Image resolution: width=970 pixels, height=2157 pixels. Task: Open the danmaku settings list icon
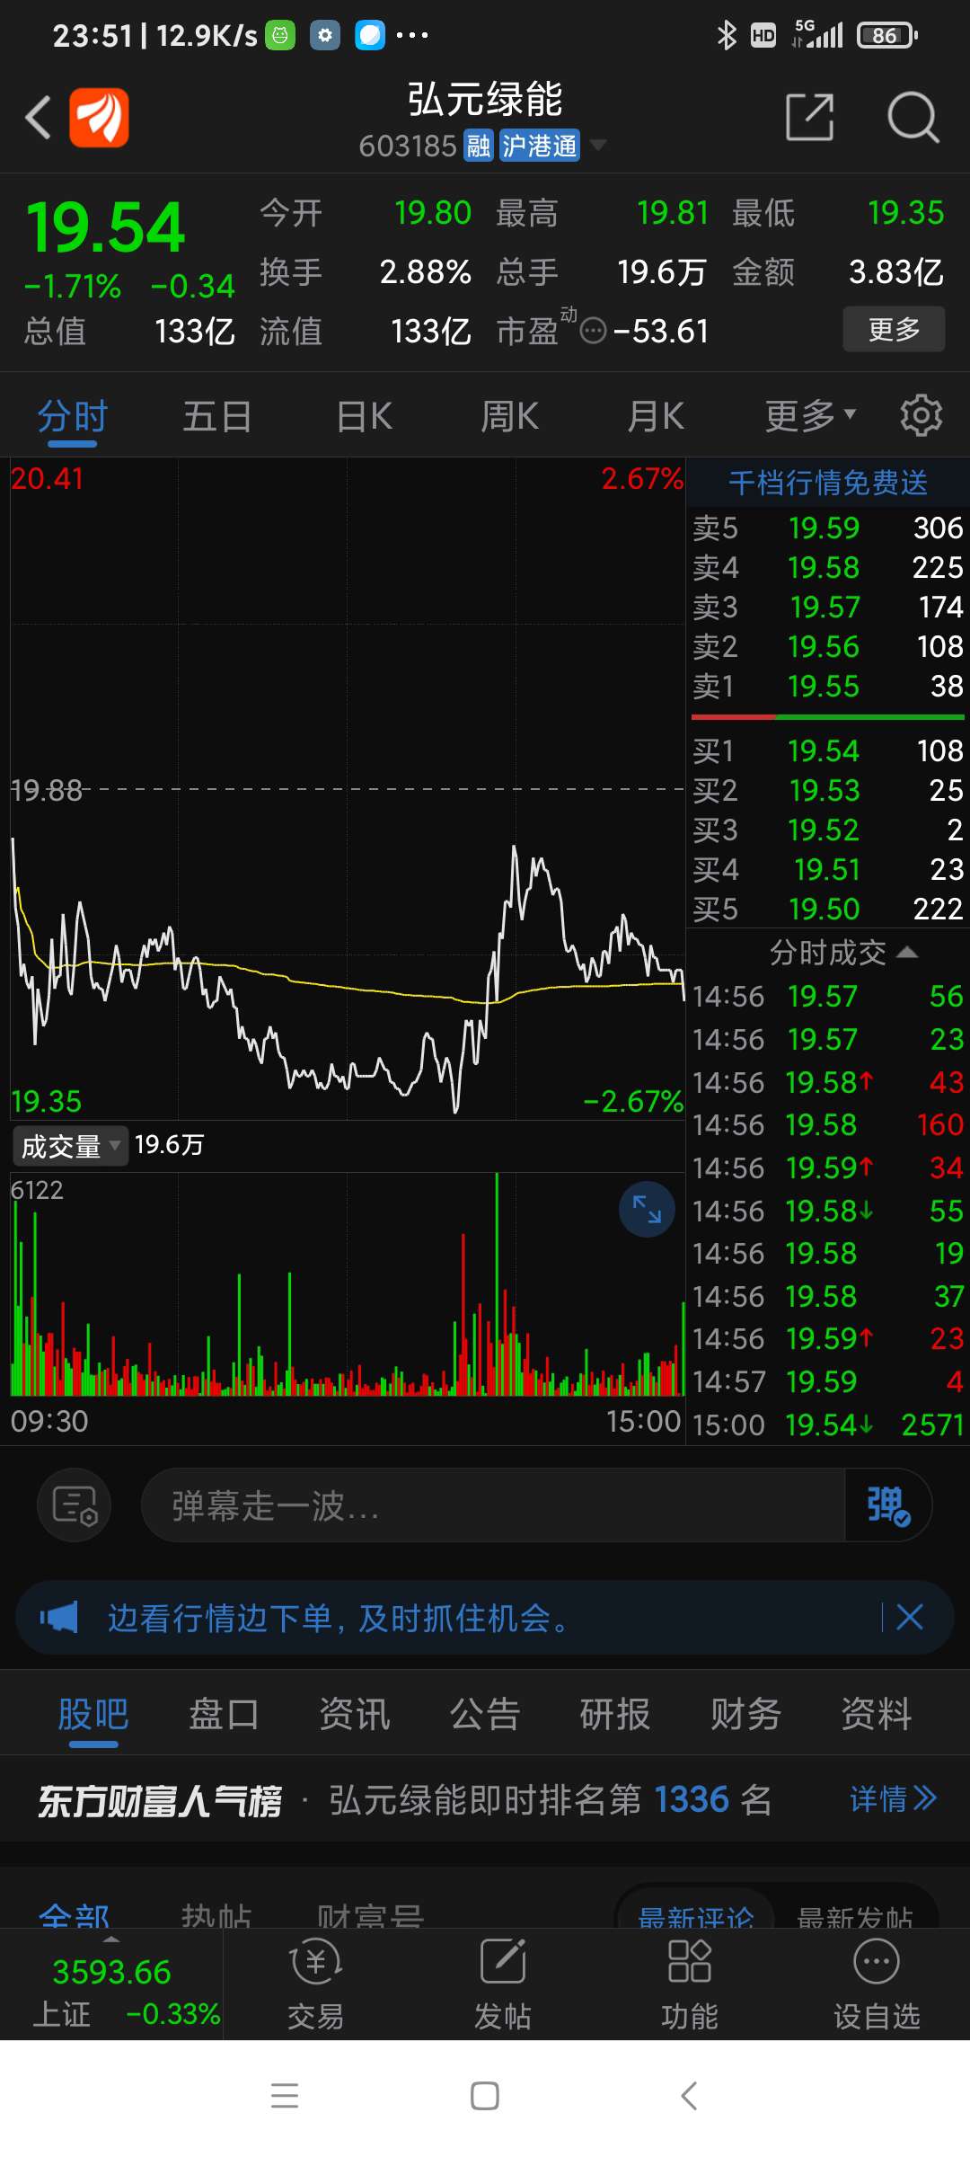(75, 1505)
